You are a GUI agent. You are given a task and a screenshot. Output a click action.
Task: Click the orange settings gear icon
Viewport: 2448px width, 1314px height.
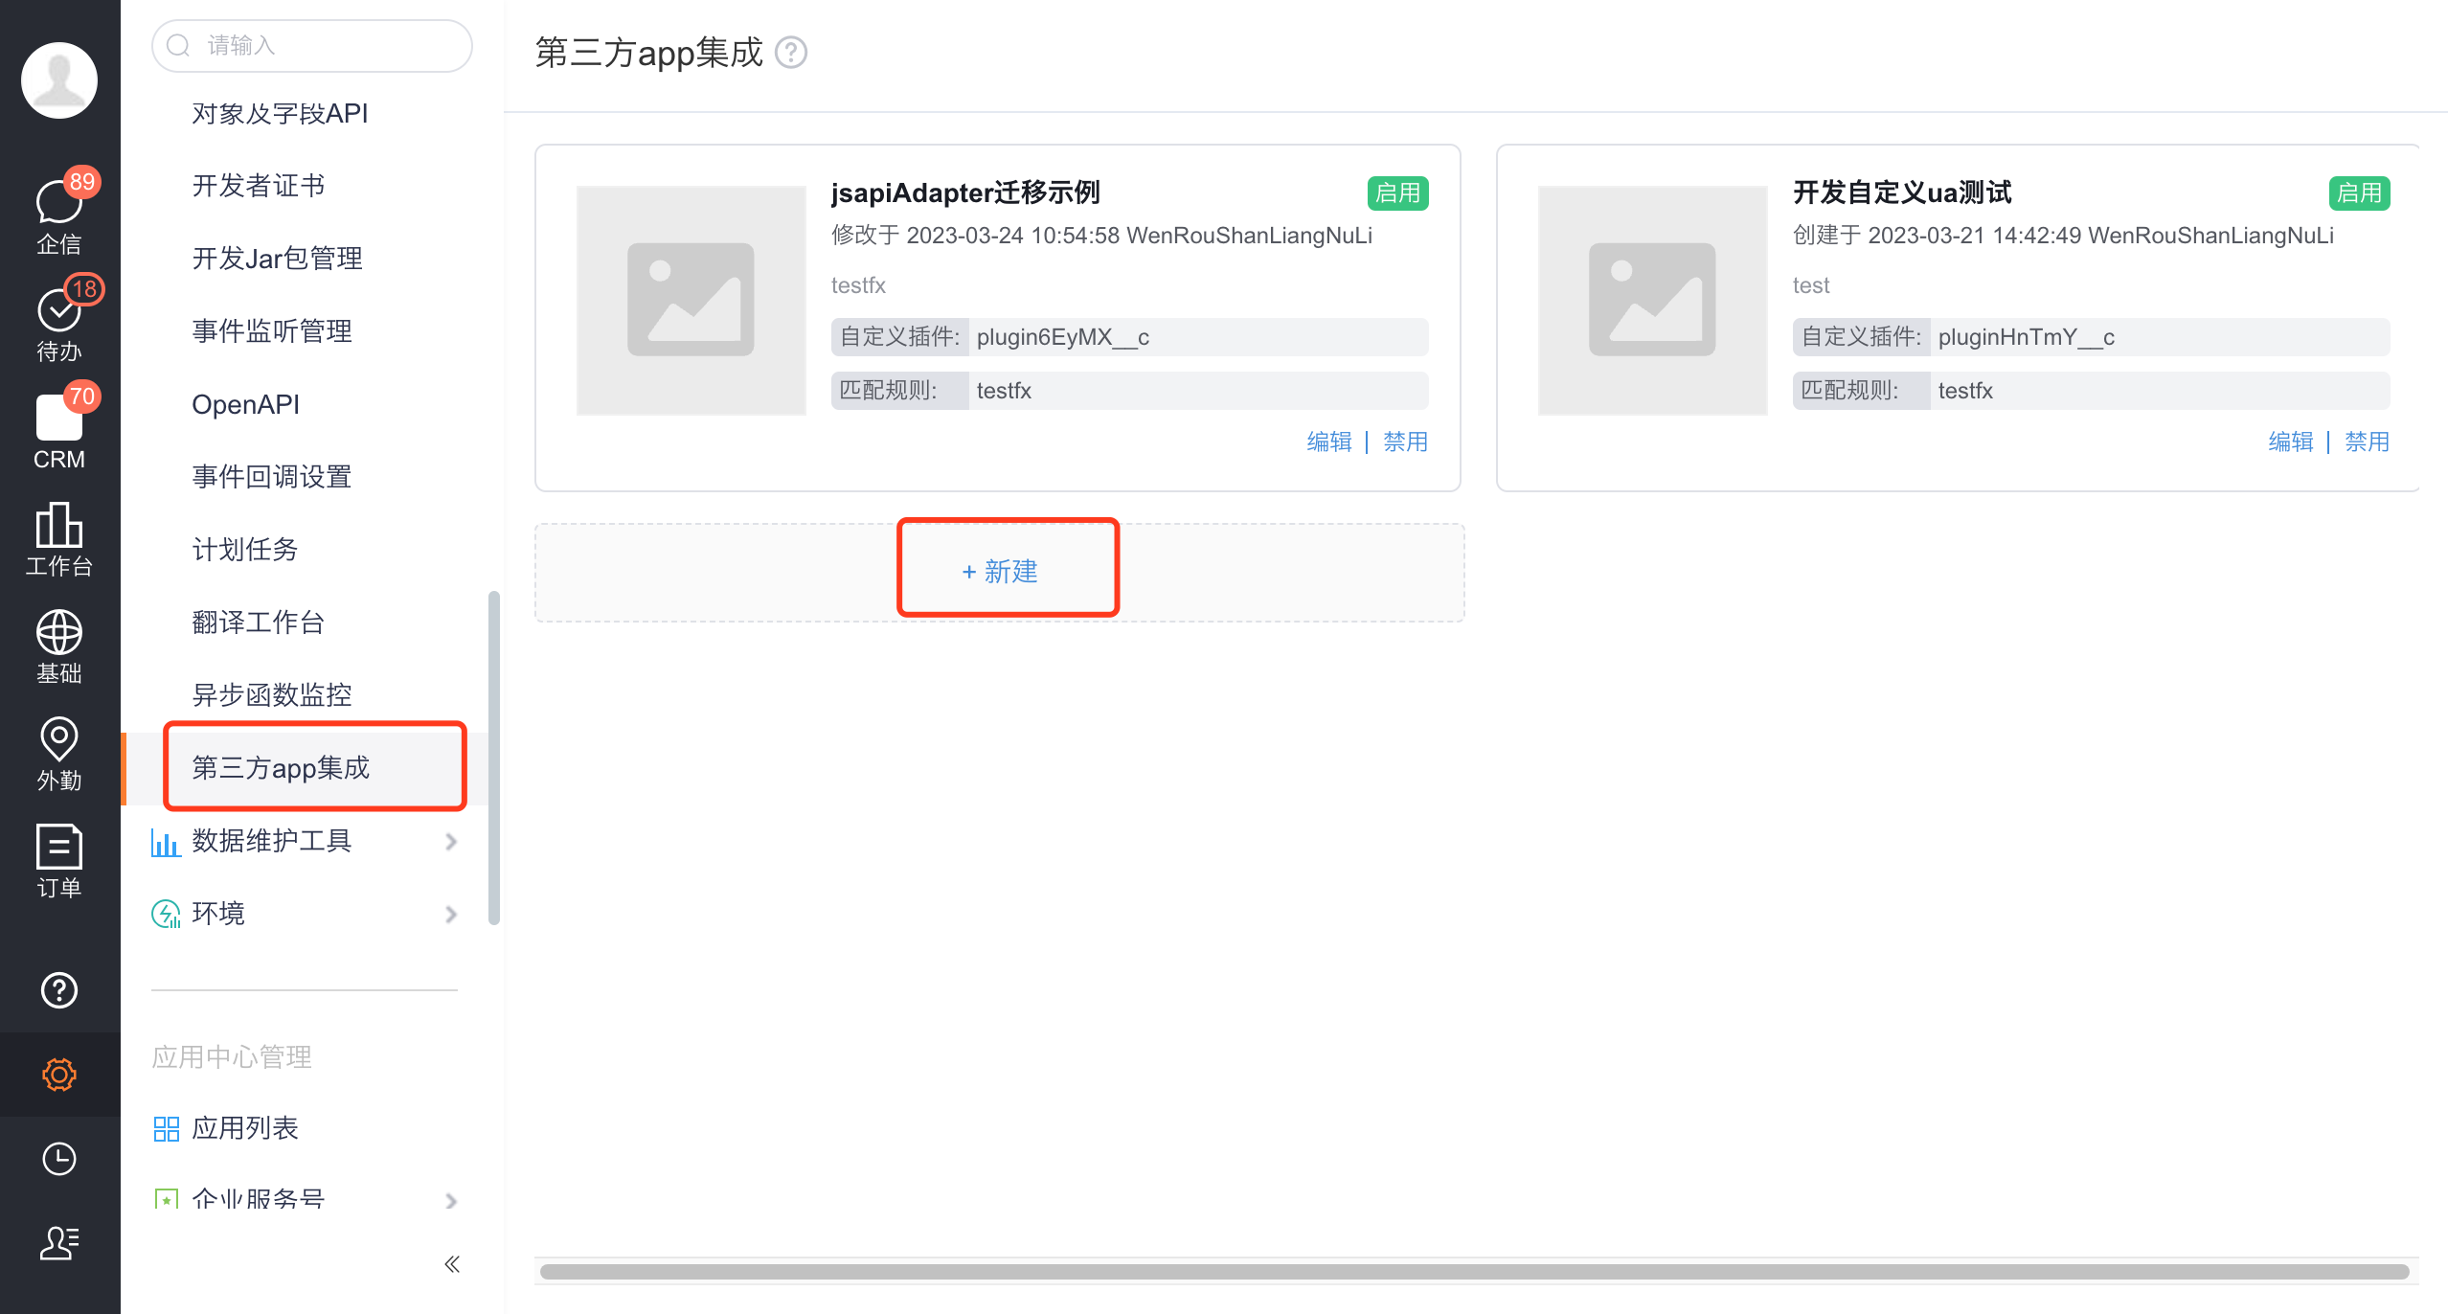tap(59, 1075)
